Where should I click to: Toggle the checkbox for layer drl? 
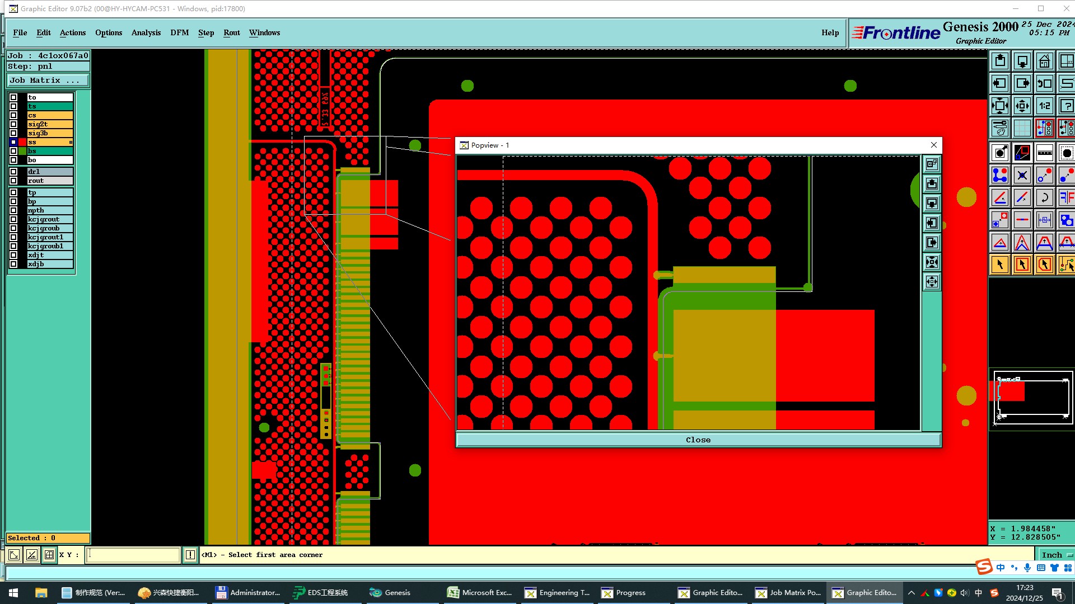pyautogui.click(x=13, y=172)
